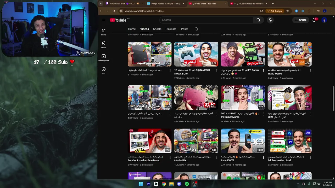
Task: Show hidden system tray icons chevron
Action: point(298,184)
